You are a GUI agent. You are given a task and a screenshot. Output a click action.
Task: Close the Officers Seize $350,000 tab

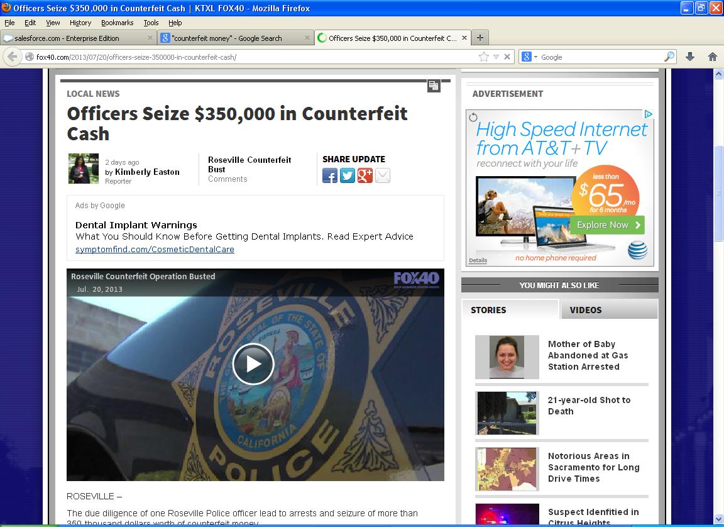coord(464,38)
